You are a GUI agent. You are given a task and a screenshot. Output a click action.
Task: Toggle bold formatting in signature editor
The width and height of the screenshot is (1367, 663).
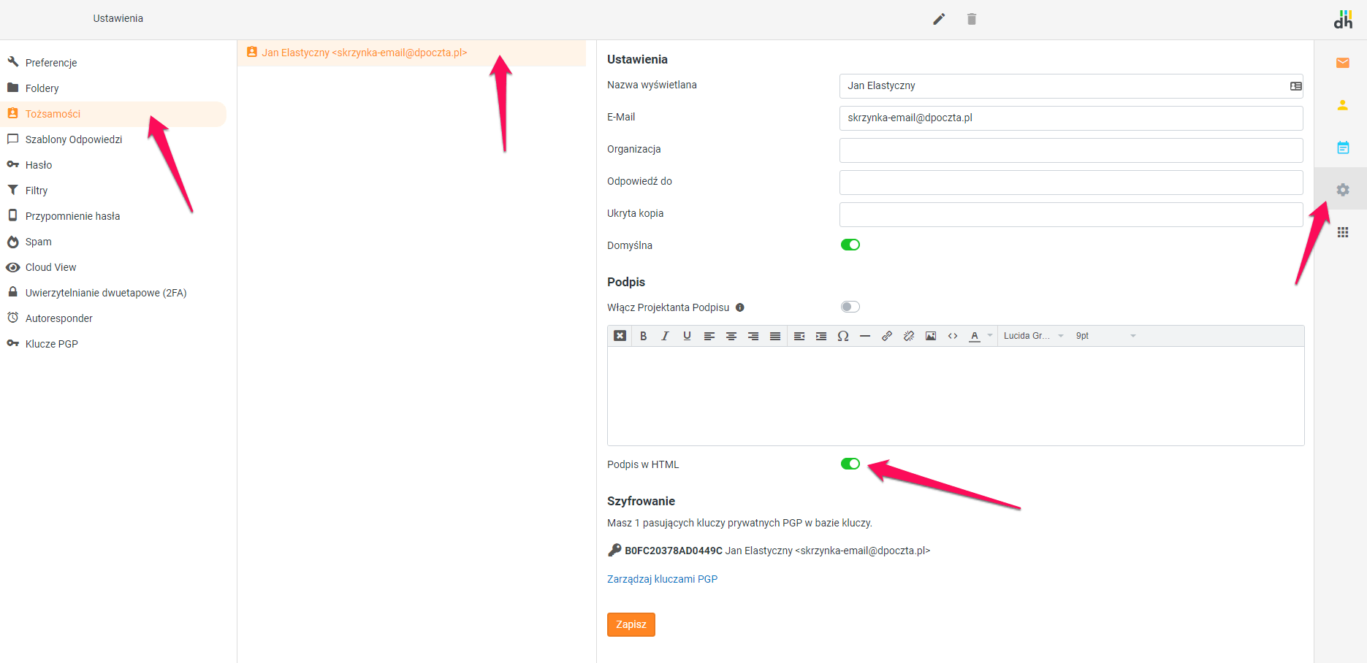coord(643,336)
